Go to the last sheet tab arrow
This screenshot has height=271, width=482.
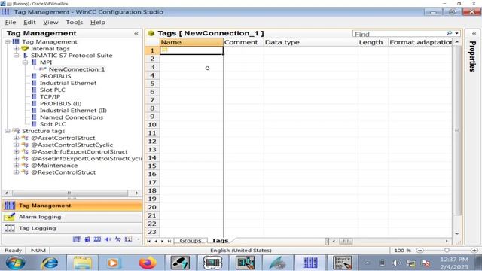[x=169, y=241]
